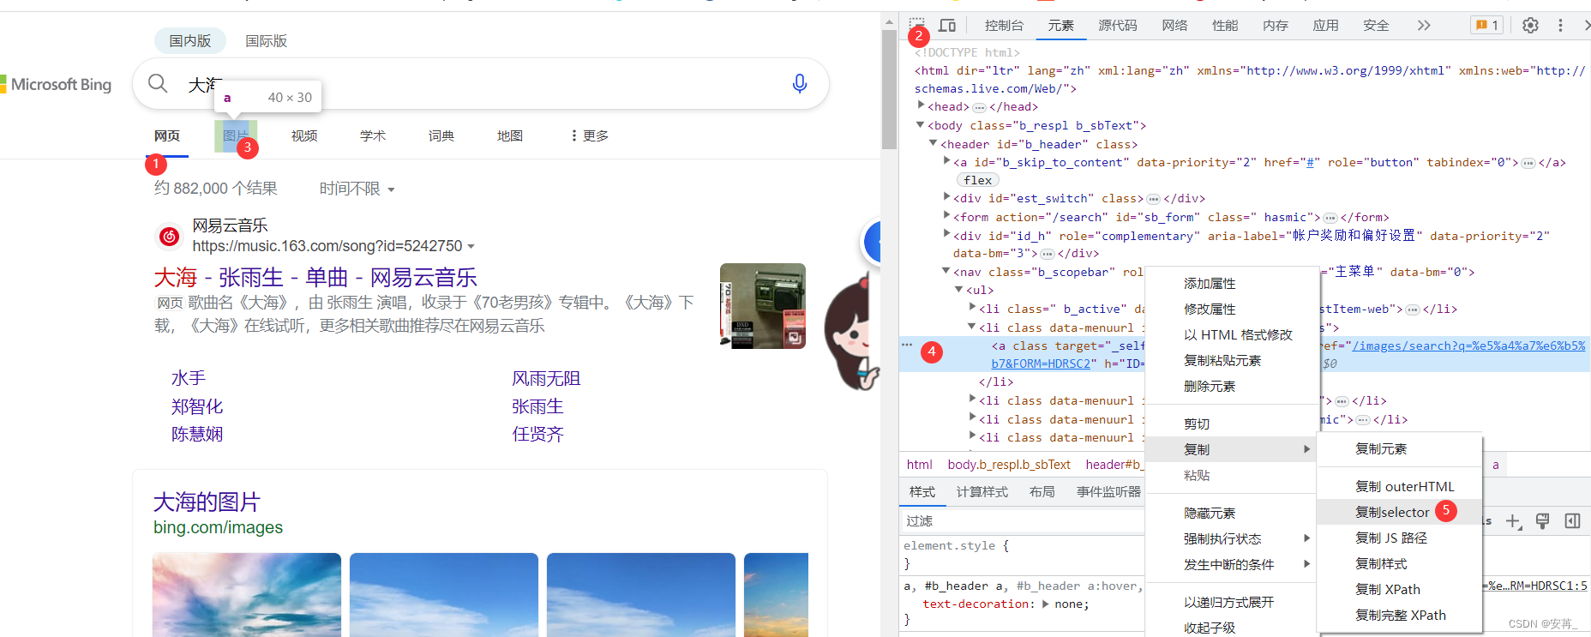1591x637 pixels.
Task: Switch to 控制台 DevTools tab
Action: point(1004,25)
